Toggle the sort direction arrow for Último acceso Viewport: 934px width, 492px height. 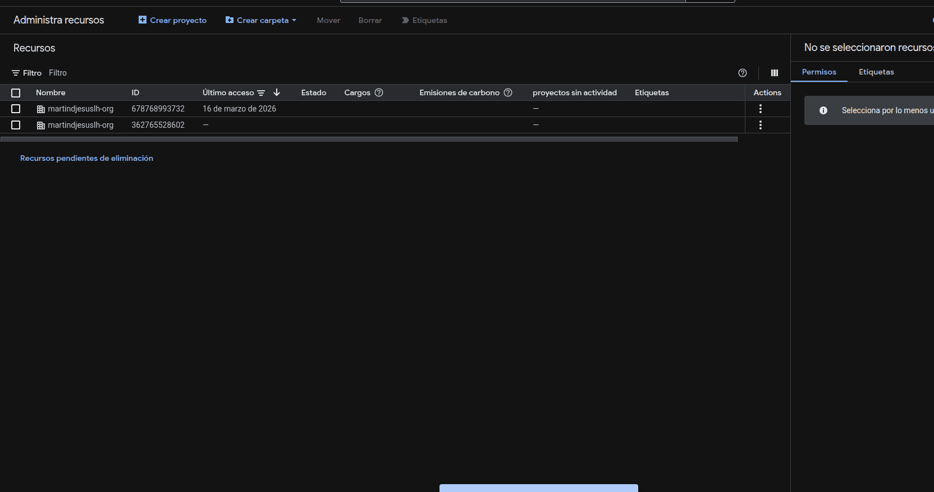[x=277, y=92]
